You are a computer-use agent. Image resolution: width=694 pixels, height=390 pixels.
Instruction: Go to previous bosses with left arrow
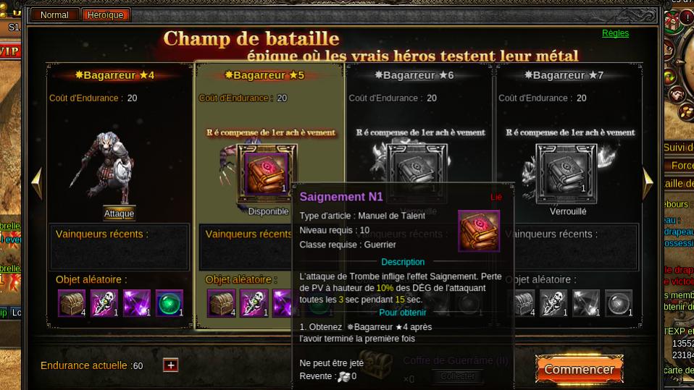[x=38, y=182]
